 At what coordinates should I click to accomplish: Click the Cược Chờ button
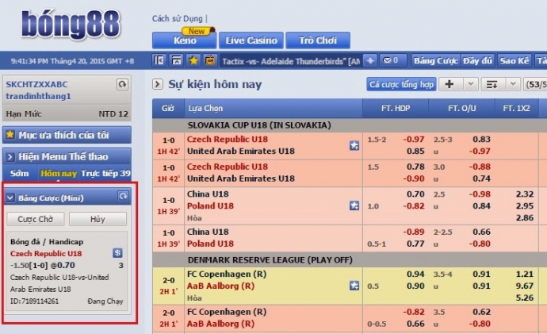pos(35,219)
